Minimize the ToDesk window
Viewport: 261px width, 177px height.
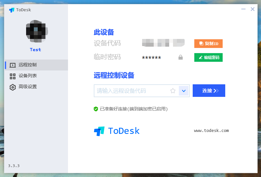point(243,9)
